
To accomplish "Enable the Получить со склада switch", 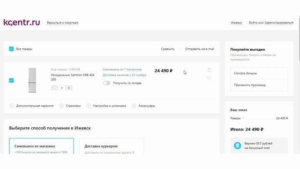I will point(106,83).
